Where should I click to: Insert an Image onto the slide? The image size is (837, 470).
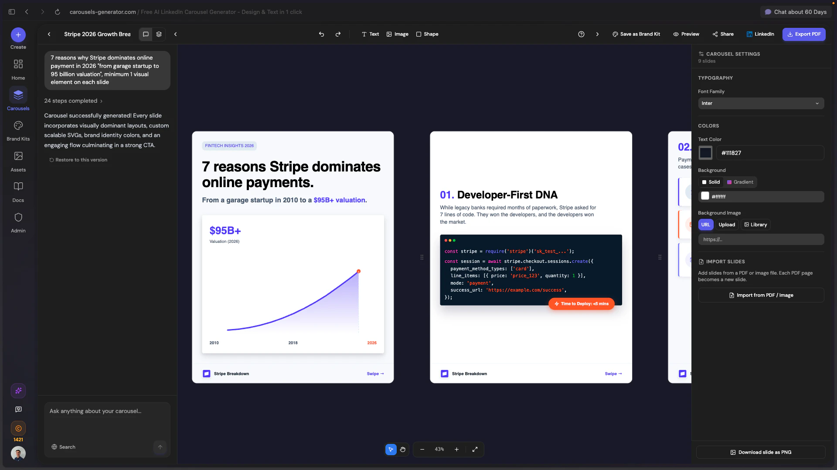(397, 34)
